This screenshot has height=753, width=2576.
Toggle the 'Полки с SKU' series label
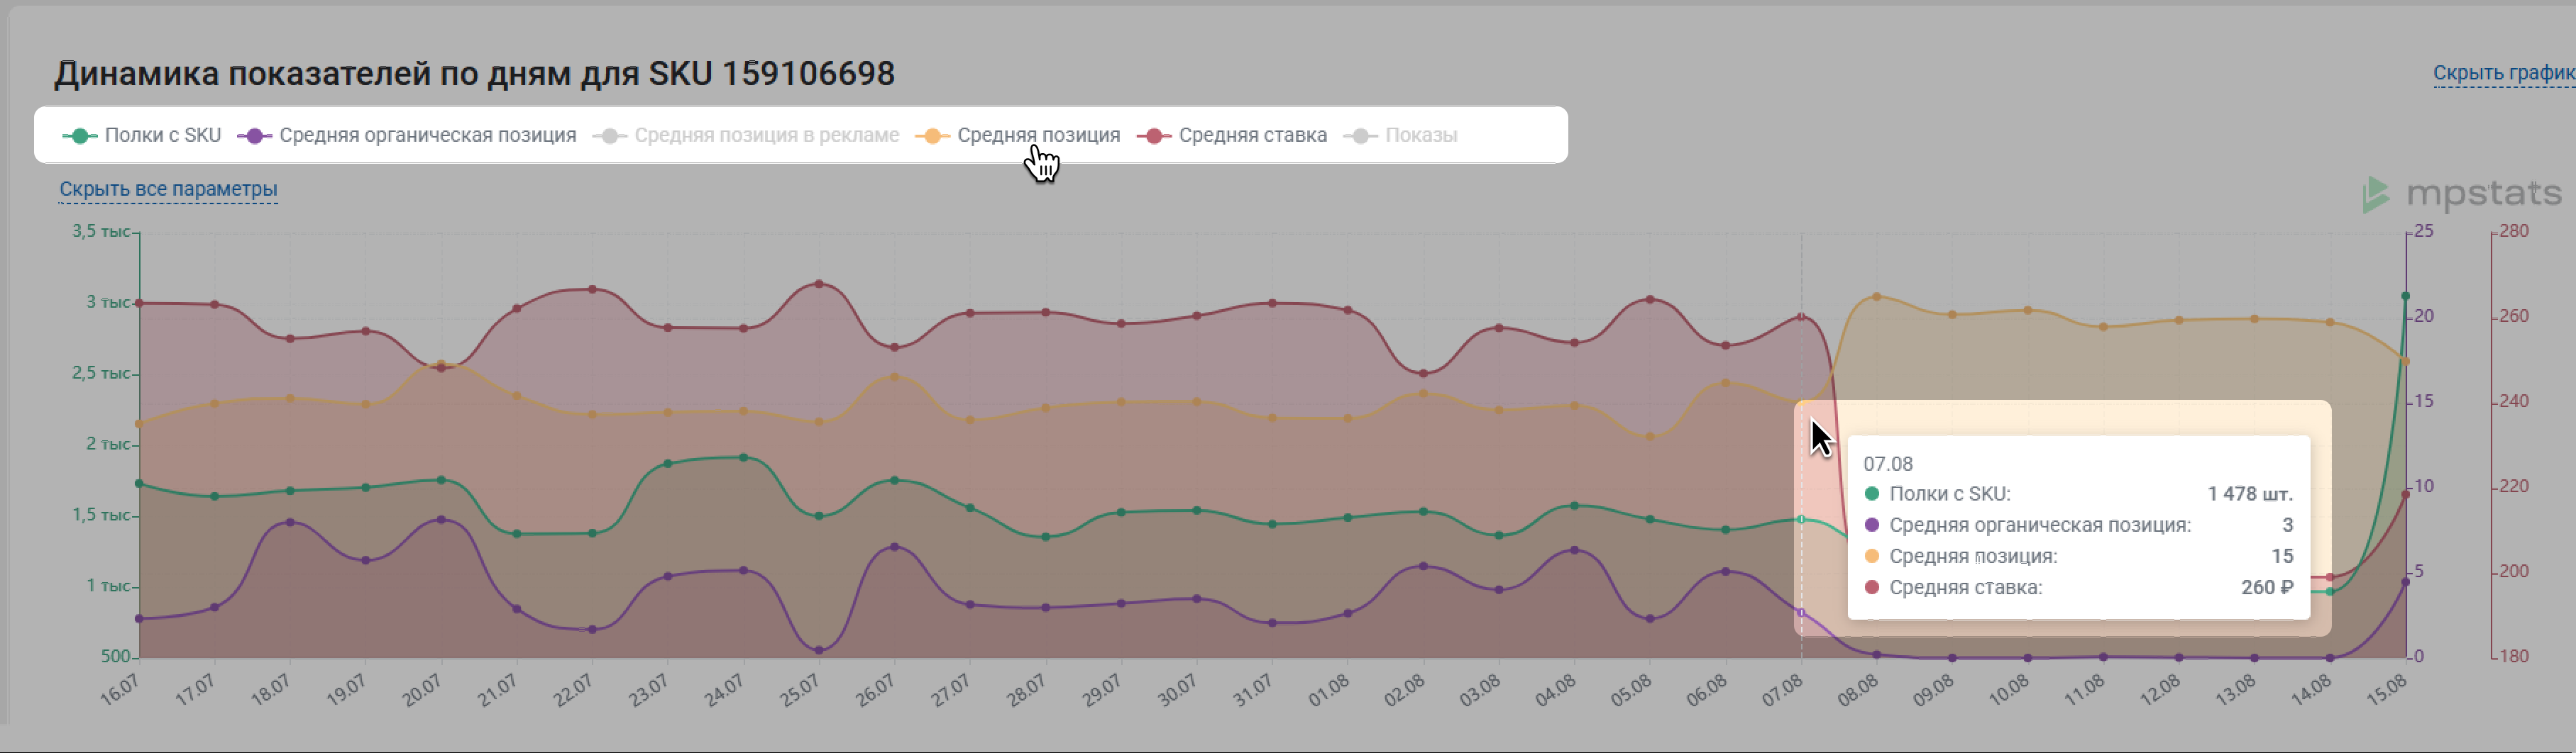(x=162, y=136)
